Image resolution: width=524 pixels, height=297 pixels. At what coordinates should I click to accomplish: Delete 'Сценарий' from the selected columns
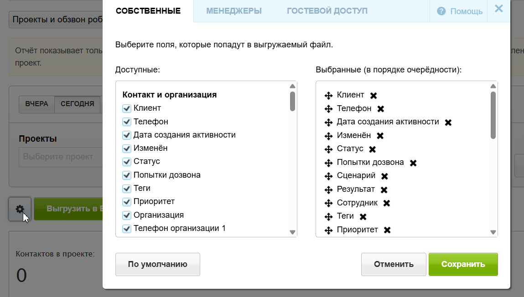tap(384, 176)
